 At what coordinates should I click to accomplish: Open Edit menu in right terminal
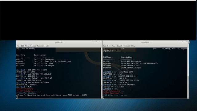(109, 46)
